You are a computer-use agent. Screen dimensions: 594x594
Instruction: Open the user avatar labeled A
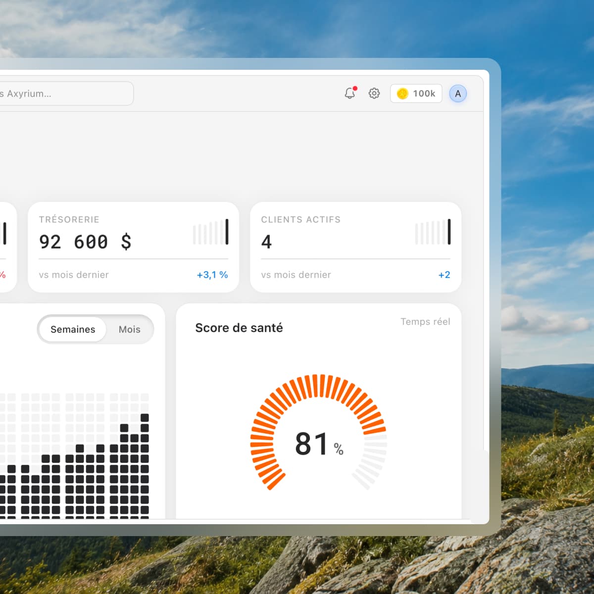458,94
